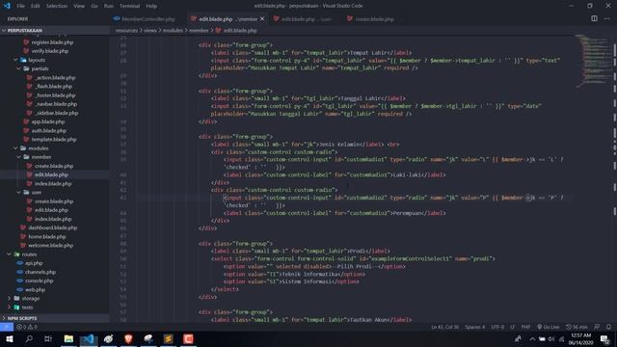Screen dimensions: 617x347
Task: Change indentation via Spaces: 4
Action: tap(475, 327)
